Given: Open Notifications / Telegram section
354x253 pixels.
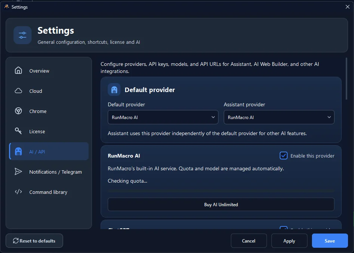Looking at the screenshot, I should click(49, 172).
